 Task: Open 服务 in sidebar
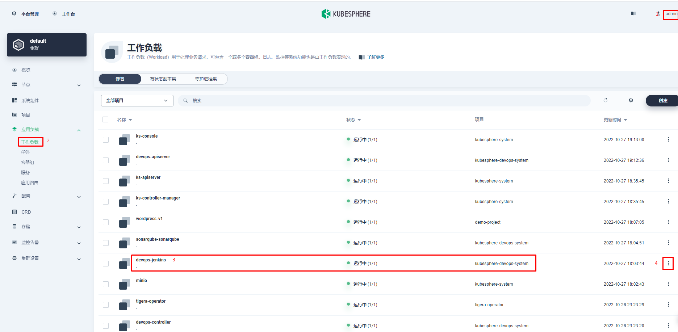tap(25, 173)
